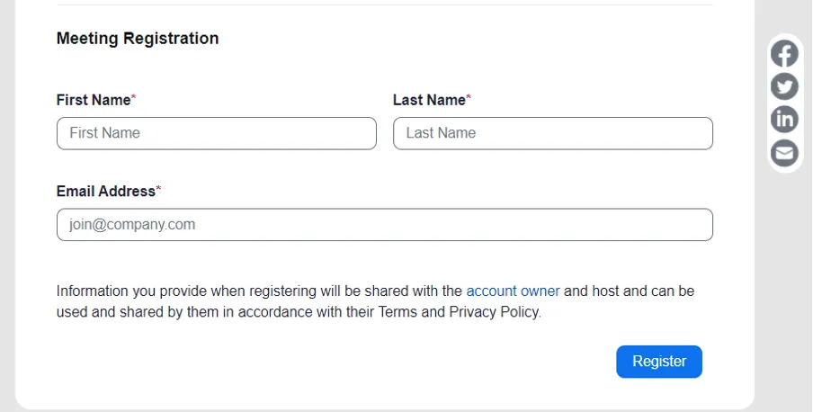Click the divider line above Meeting Registration
This screenshot has height=412, width=813.
[x=384, y=5]
